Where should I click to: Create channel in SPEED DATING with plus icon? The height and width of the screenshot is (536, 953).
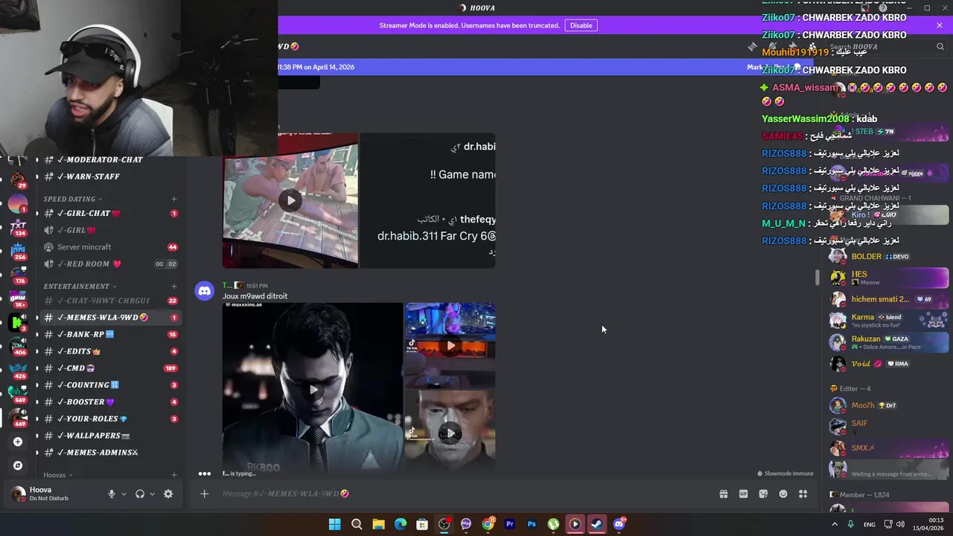(173, 199)
